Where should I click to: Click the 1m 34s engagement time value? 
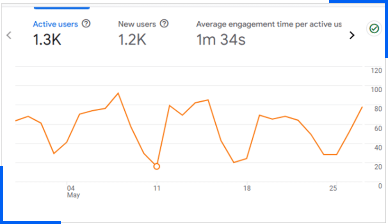(x=221, y=40)
